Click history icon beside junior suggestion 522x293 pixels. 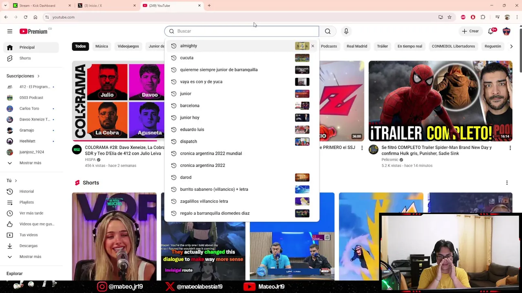(174, 94)
